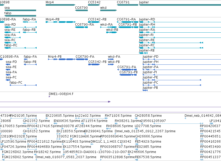
Task: Select transcript label wkd-RA
Action: [x=106, y=25]
